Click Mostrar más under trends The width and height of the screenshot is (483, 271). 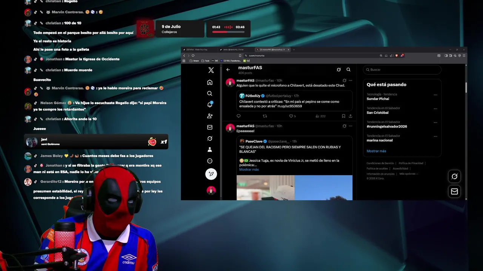(x=376, y=151)
